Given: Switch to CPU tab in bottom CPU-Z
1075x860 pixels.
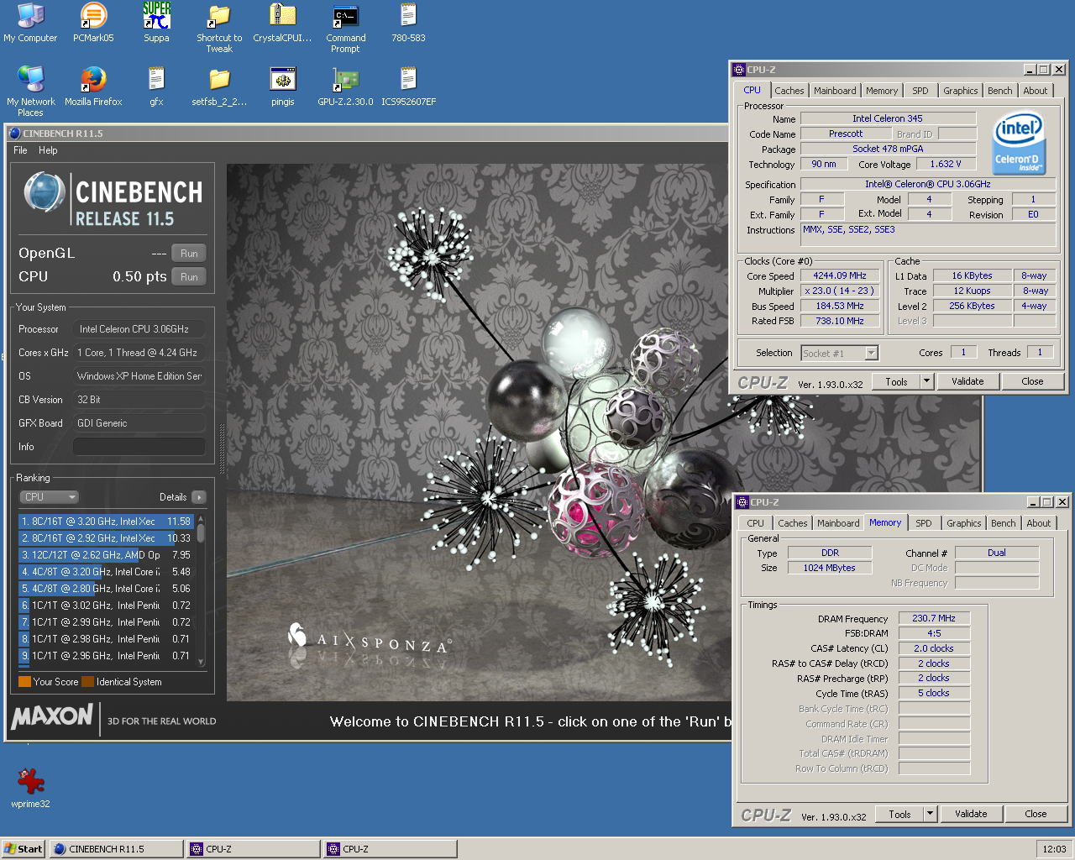Looking at the screenshot, I should pyautogui.click(x=755, y=523).
